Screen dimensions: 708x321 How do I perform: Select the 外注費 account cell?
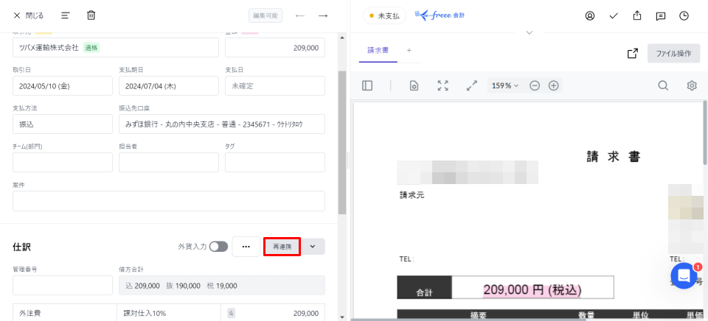click(65, 313)
